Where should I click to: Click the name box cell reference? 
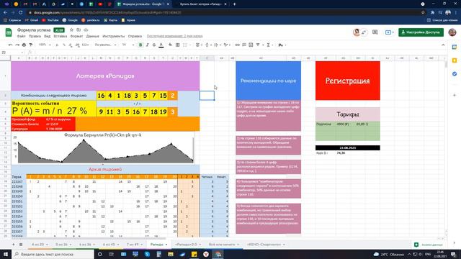(12, 53)
